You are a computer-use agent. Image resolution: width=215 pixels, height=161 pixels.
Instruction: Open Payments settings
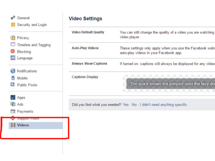(25, 112)
